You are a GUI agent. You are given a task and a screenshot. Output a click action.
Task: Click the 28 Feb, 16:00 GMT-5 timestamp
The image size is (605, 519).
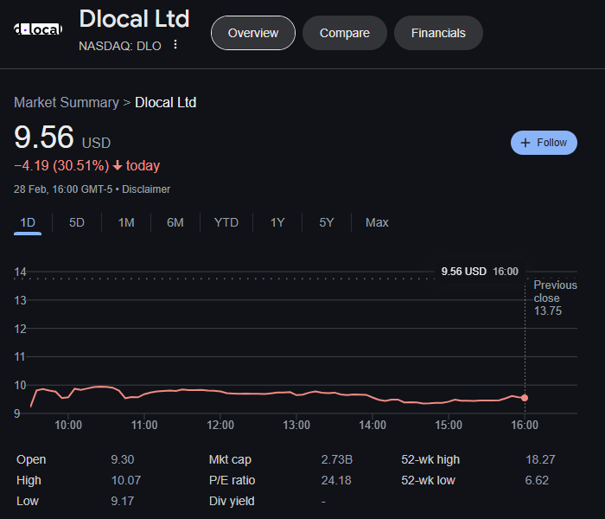(63, 189)
